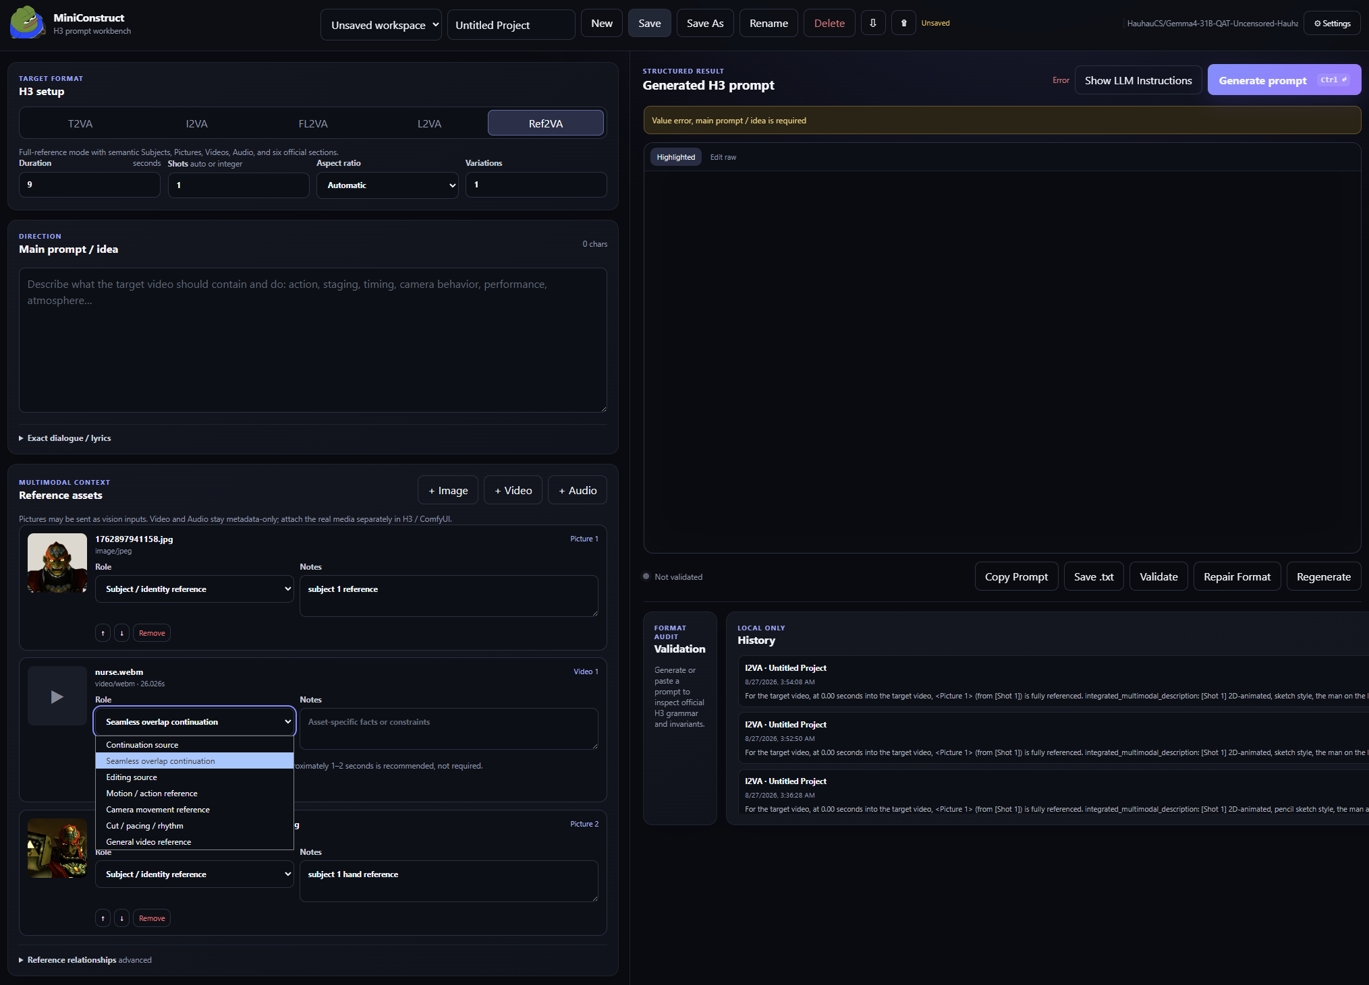The height and width of the screenshot is (985, 1369).
Task: Expand Reference relationships advanced section
Action: 85,960
